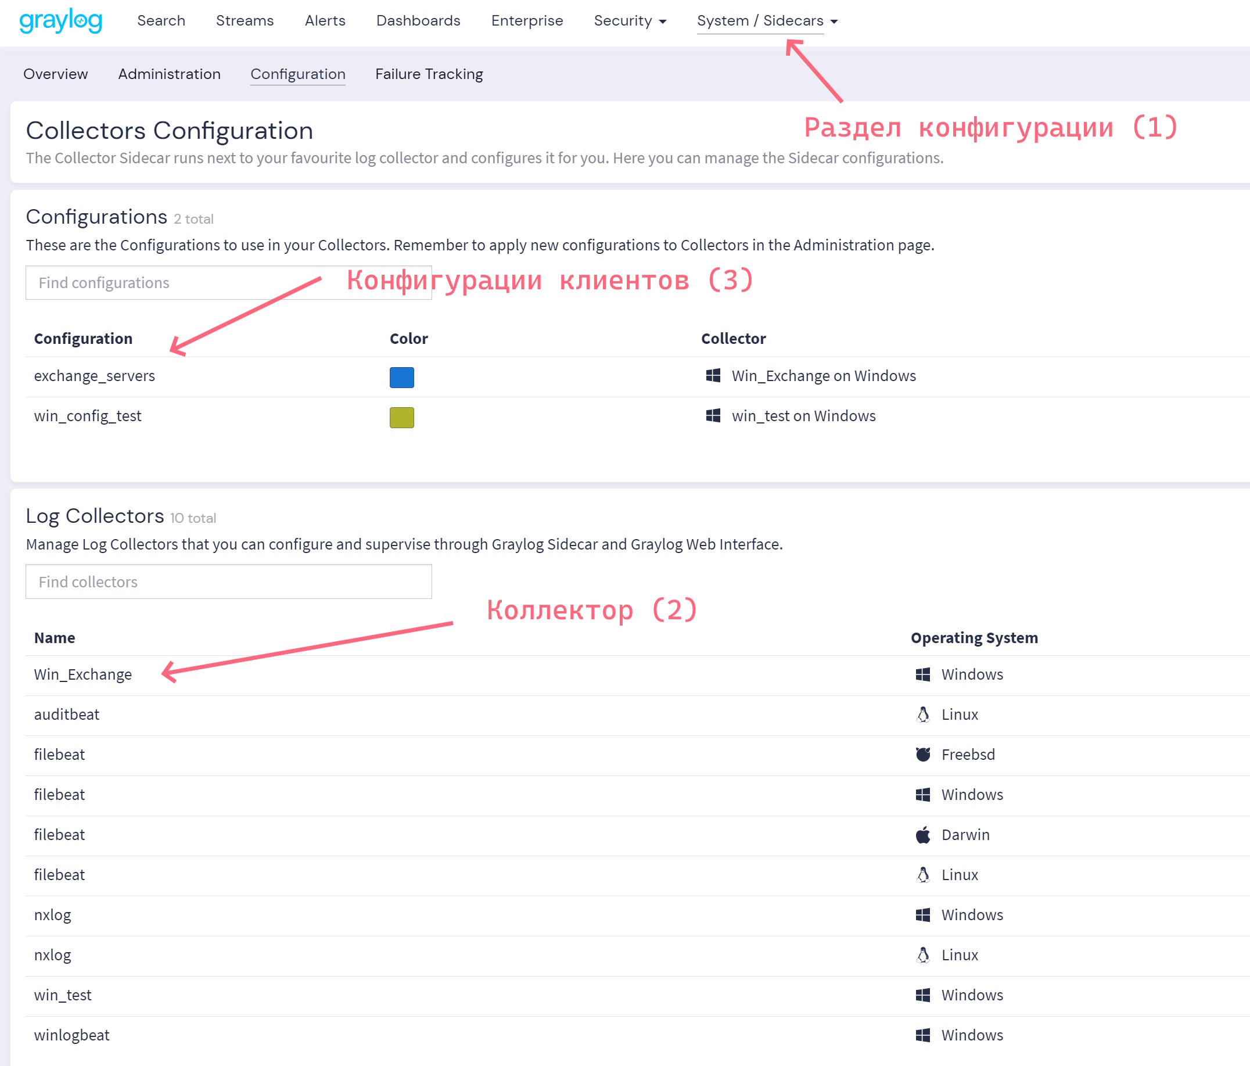Click the Linux penguin icon in auditbeat row
Screen dimensions: 1250x1066
922,715
